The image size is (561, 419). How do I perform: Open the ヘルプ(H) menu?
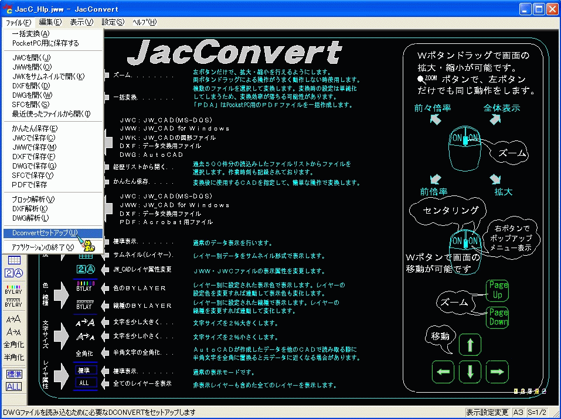pyautogui.click(x=145, y=22)
